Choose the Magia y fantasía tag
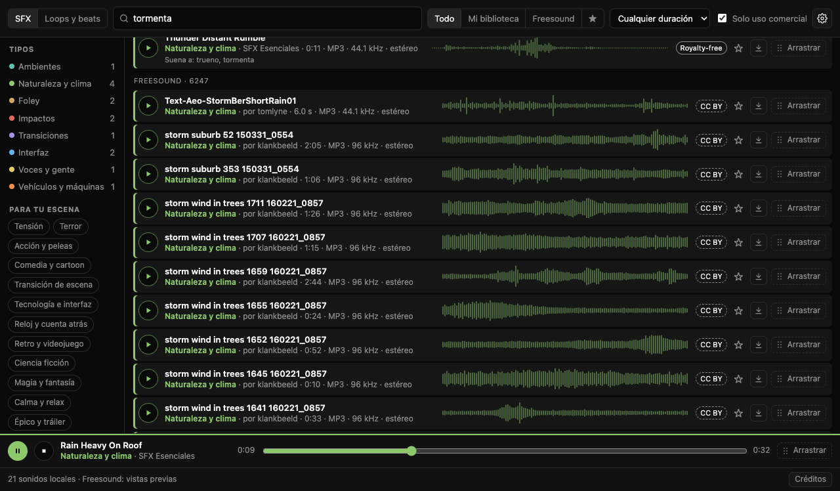840x491 pixels. (x=45, y=383)
